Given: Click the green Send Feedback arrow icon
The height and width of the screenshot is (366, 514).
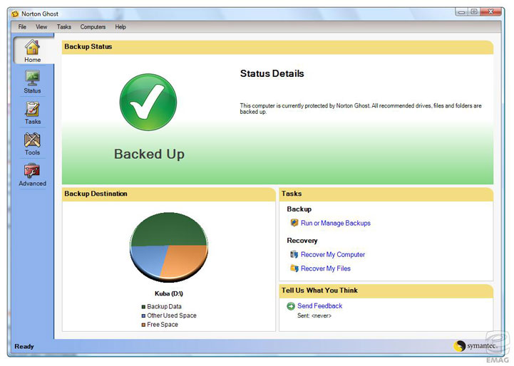Looking at the screenshot, I should click(x=291, y=306).
